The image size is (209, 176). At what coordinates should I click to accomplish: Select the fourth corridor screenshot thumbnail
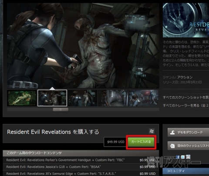click(113, 98)
